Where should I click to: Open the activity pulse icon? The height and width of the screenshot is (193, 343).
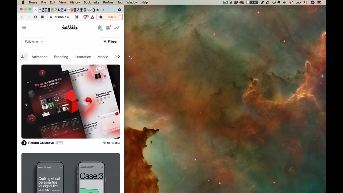tap(117, 28)
